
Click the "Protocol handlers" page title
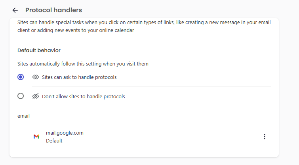pos(53,10)
